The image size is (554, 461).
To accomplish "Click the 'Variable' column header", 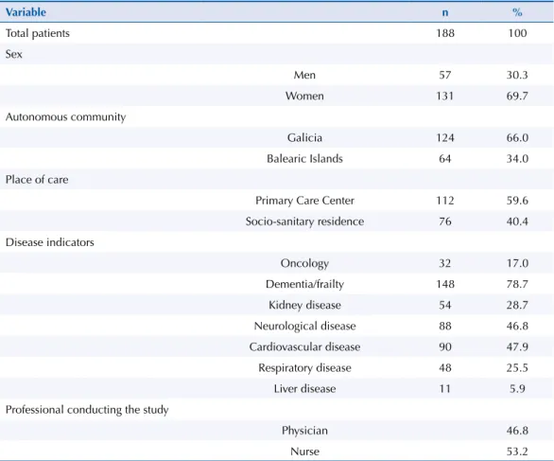I will (26, 12).
